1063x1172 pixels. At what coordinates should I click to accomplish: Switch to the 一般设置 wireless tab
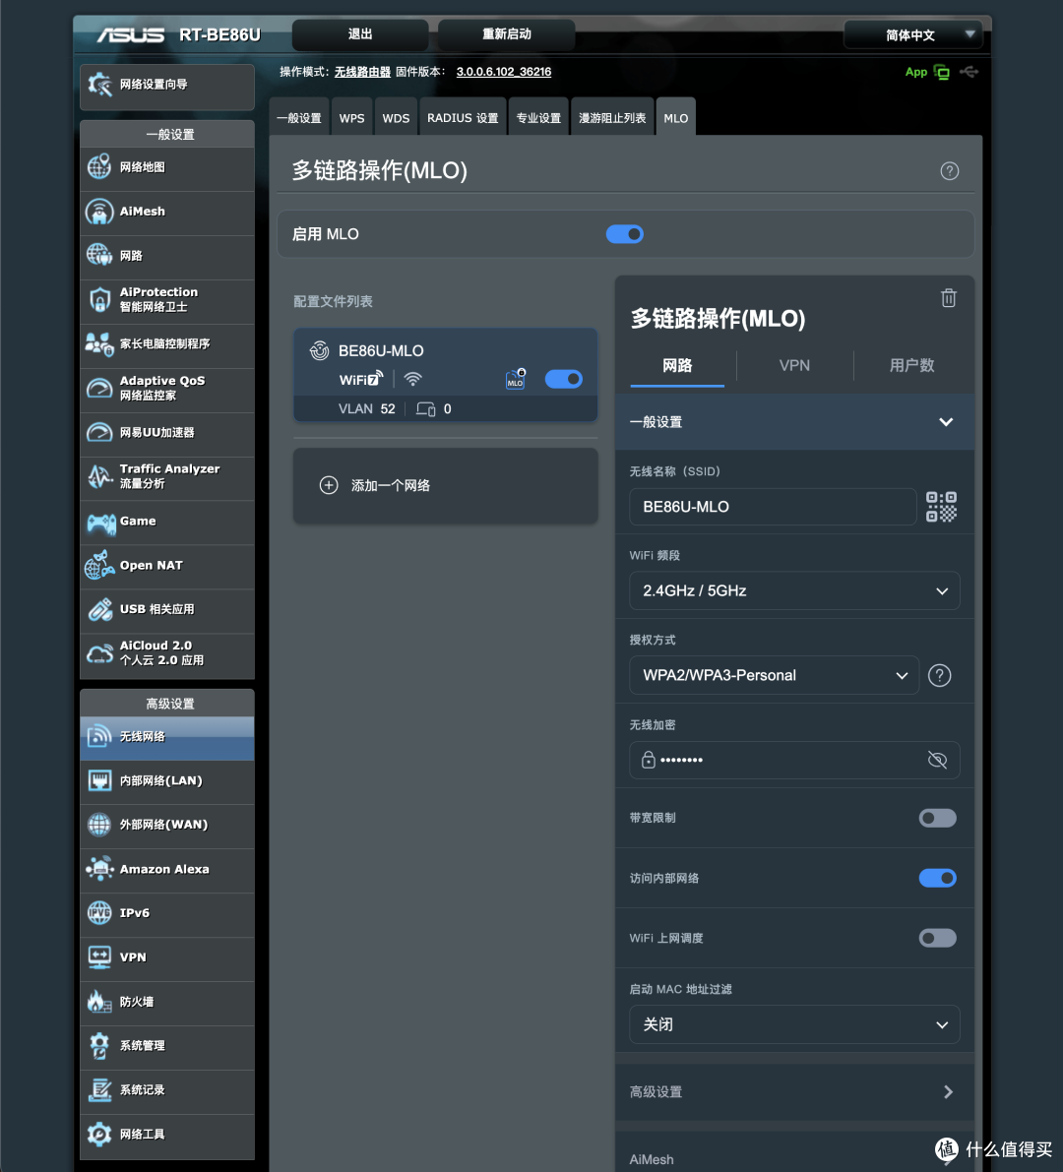click(299, 118)
